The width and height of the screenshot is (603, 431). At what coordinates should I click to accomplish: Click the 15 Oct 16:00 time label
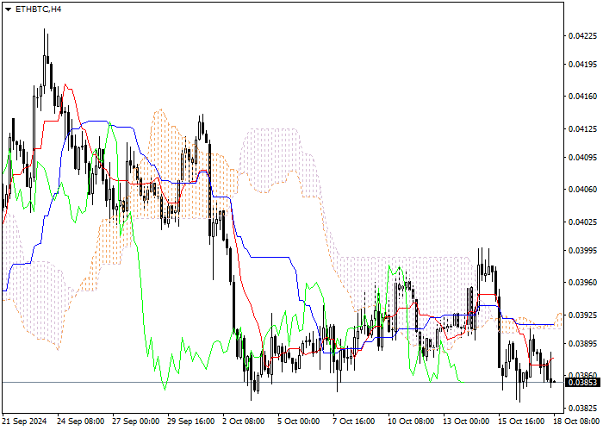(522, 422)
